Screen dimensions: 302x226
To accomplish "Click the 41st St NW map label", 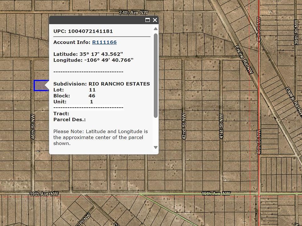I will 221,126.
